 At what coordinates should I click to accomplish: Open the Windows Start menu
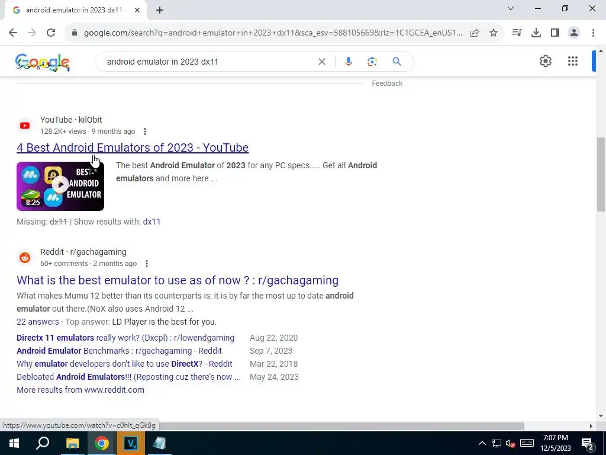pos(14,443)
